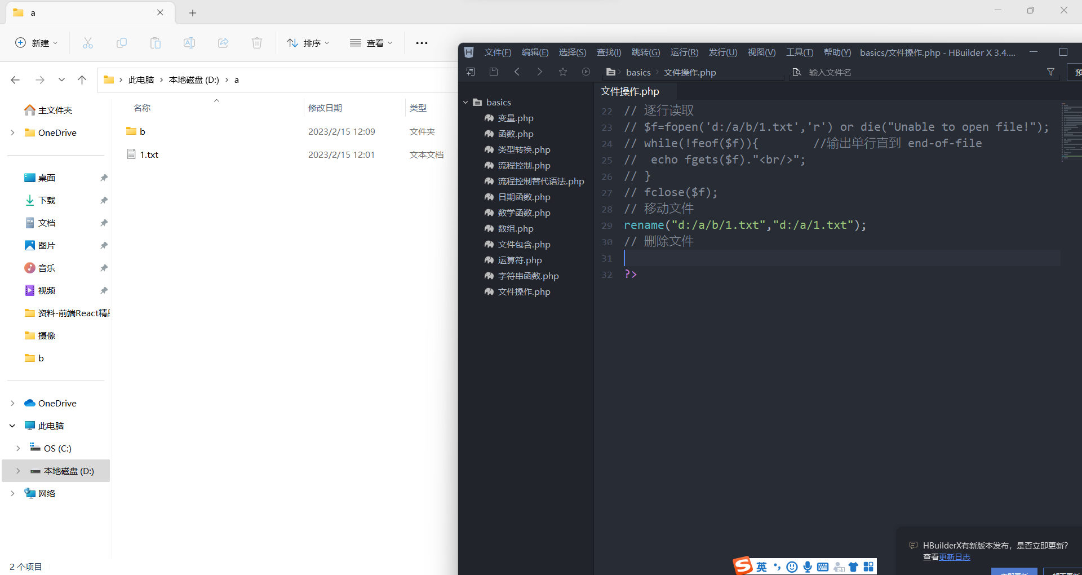
Task: Expand 本地磁盘 (D:) node
Action: (18, 471)
